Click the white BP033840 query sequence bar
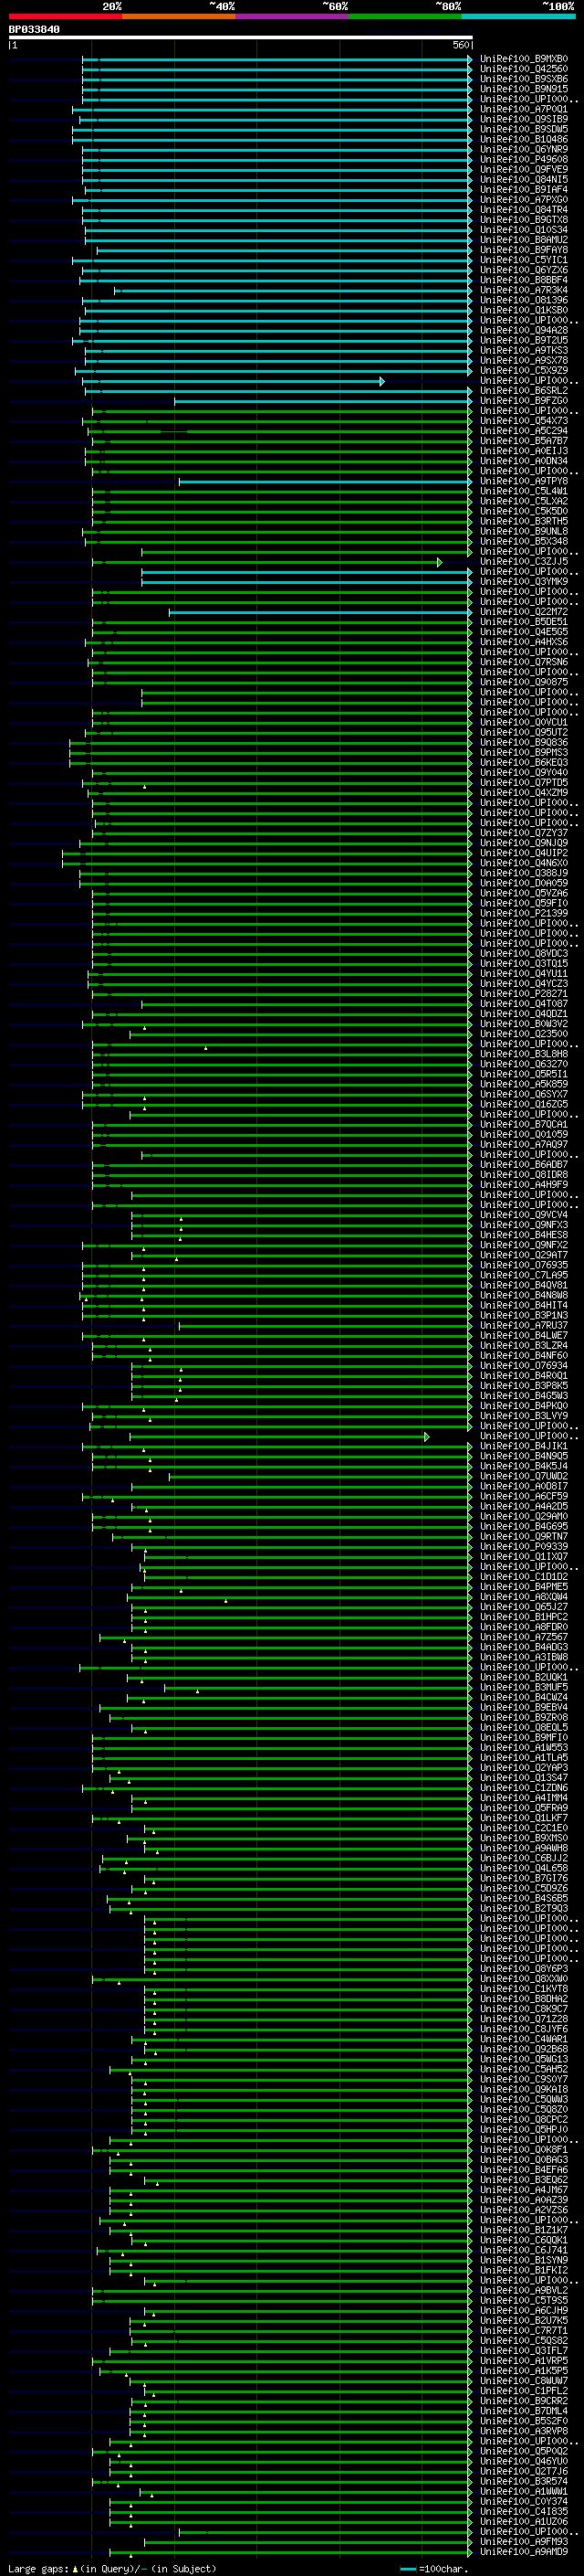Screen dimensions: 584x2576 click(x=241, y=37)
